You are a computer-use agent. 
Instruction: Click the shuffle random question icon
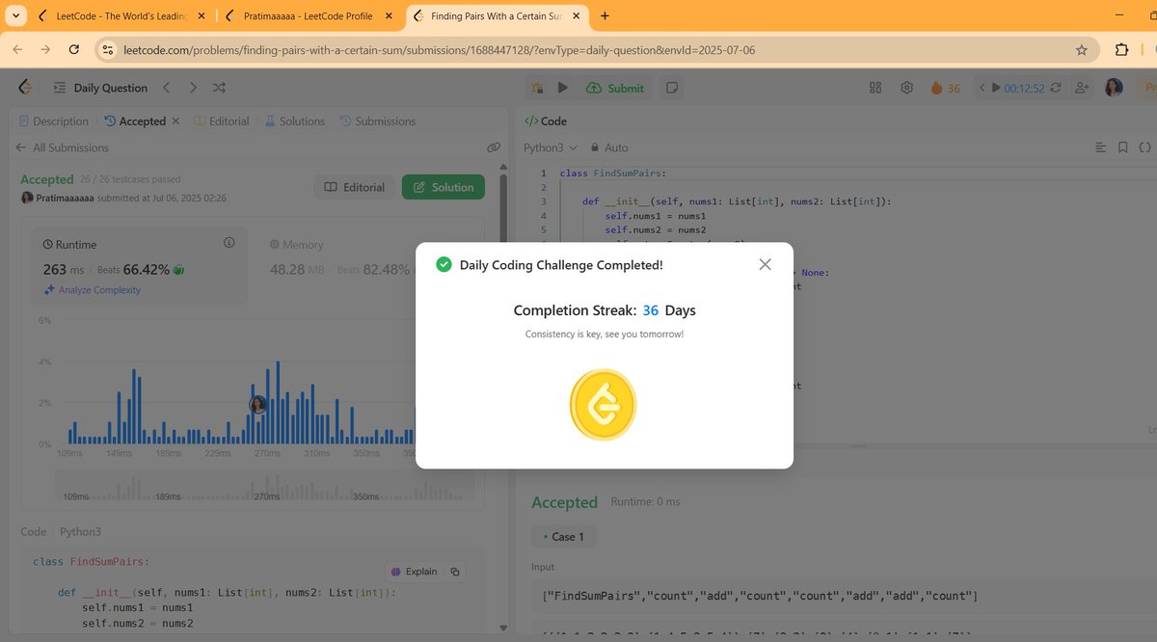click(219, 87)
